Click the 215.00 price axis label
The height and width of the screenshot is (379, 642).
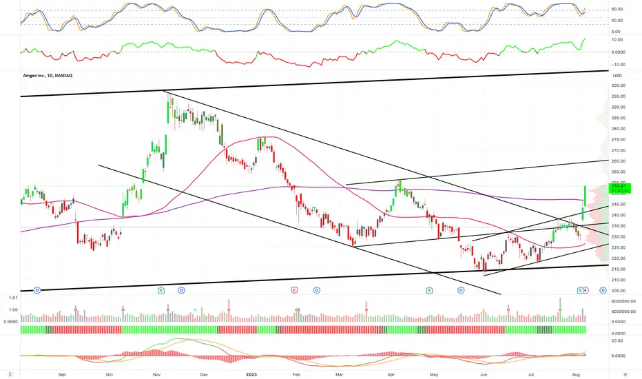click(x=619, y=269)
